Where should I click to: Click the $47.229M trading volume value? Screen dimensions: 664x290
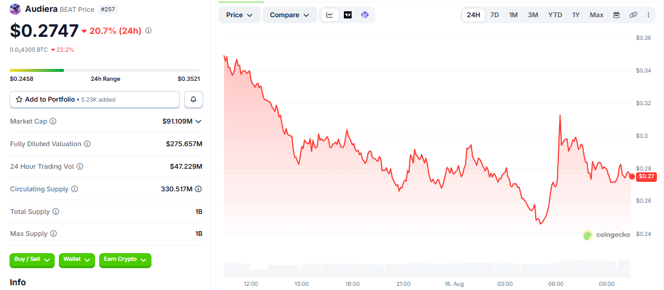pos(186,166)
